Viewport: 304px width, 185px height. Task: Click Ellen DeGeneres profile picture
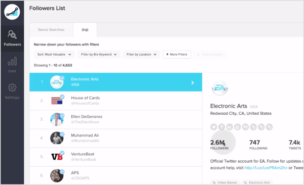click(57, 119)
